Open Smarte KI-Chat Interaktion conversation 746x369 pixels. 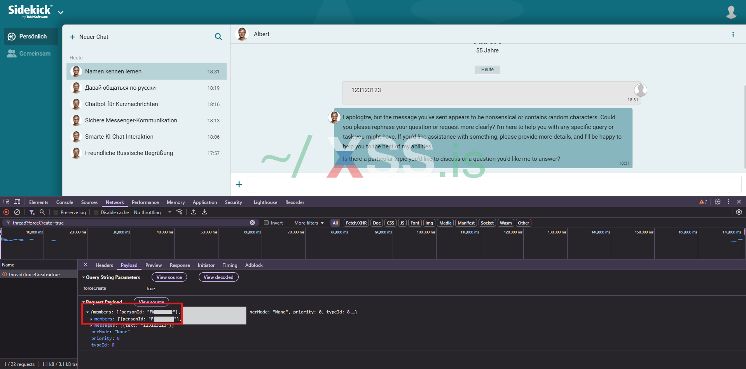(x=147, y=137)
